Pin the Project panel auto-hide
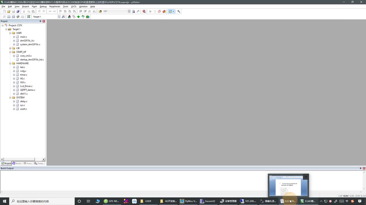 40,21
